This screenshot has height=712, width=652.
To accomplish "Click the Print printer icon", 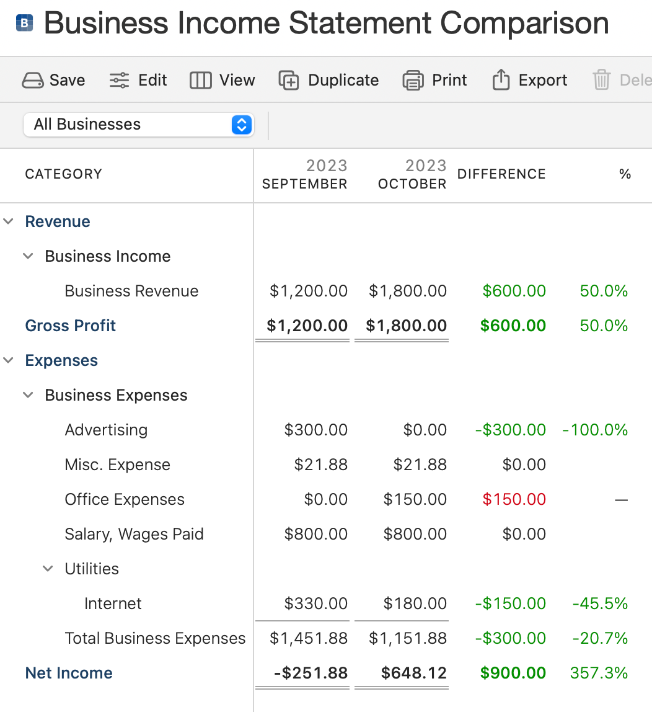I will pos(413,81).
